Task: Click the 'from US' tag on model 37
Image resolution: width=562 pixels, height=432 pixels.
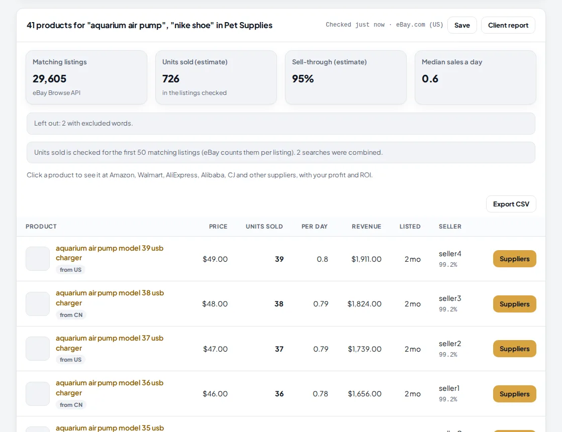Action: tap(70, 360)
